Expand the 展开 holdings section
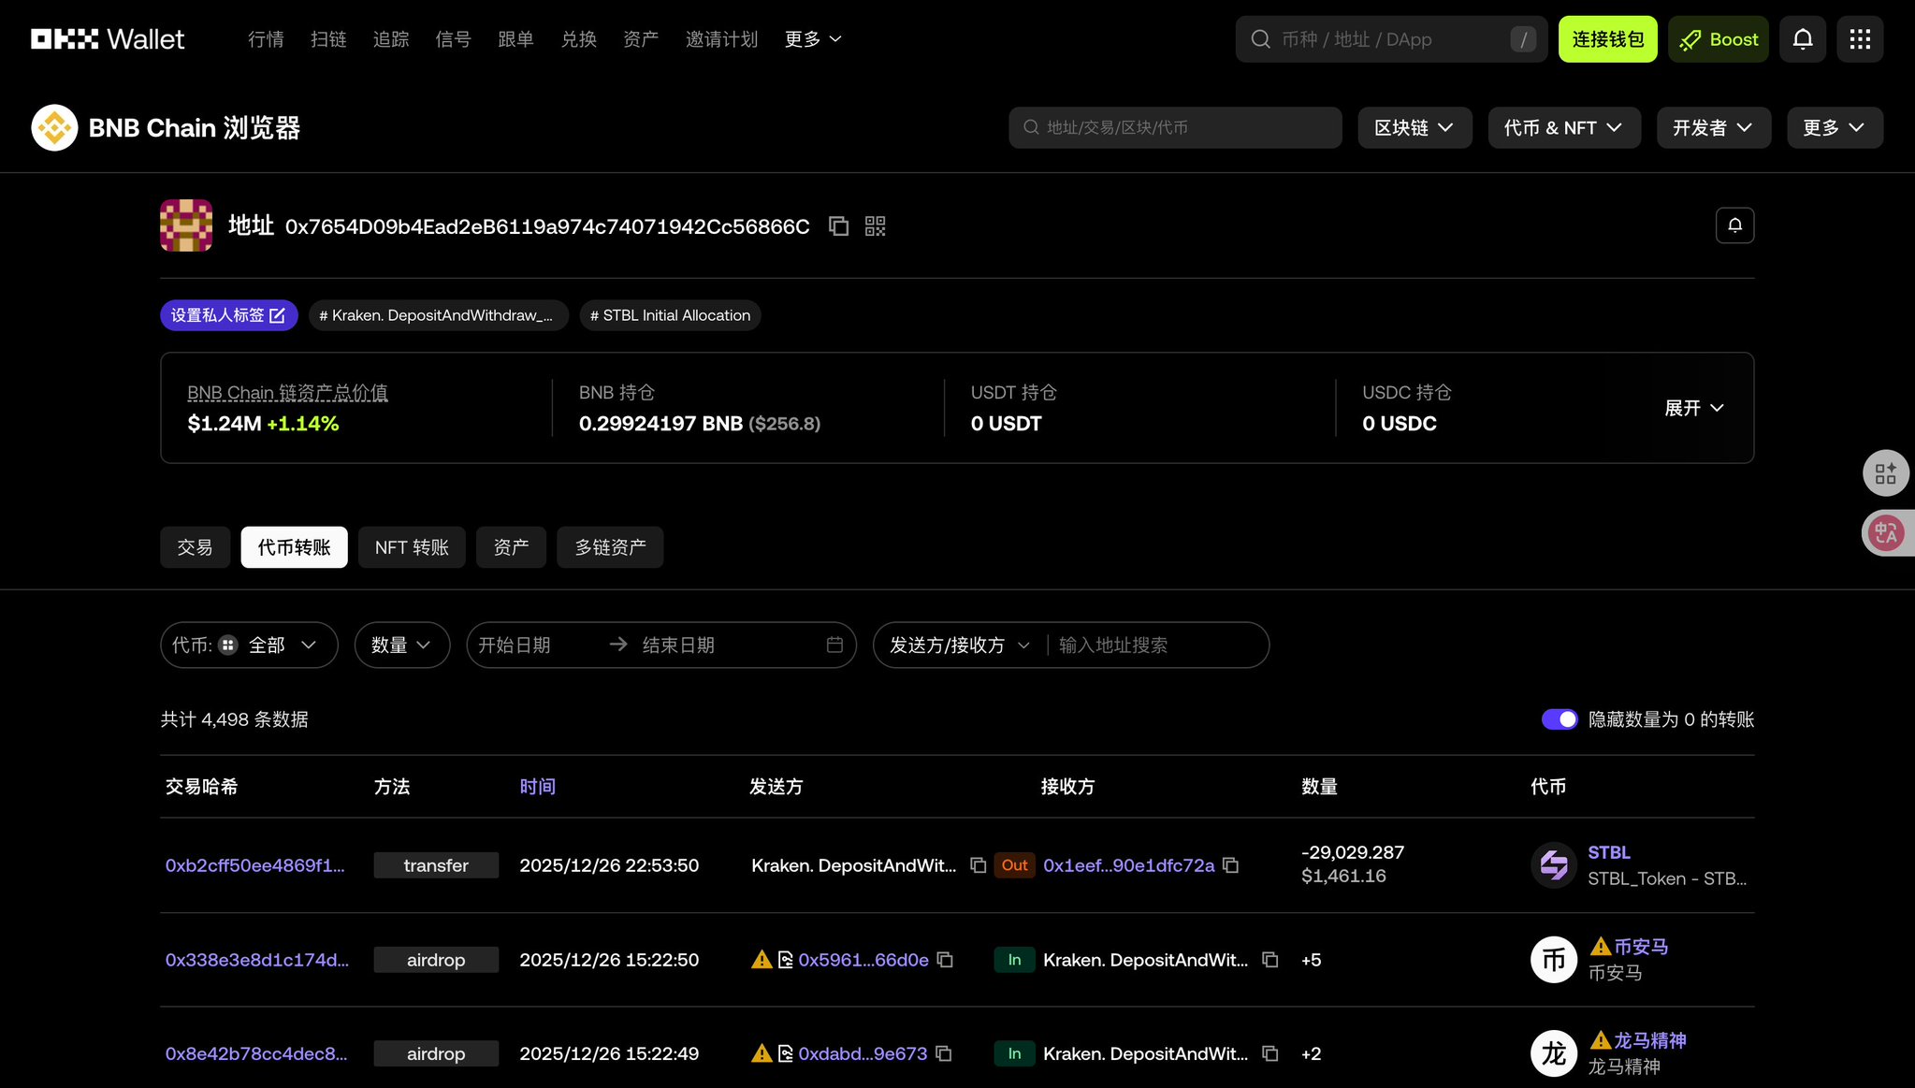 click(x=1693, y=408)
